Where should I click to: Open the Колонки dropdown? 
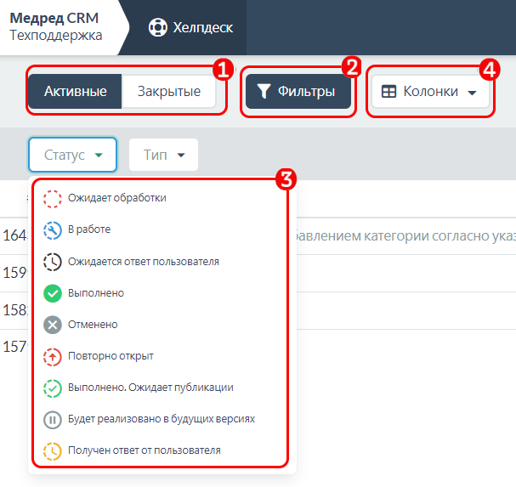click(x=430, y=91)
